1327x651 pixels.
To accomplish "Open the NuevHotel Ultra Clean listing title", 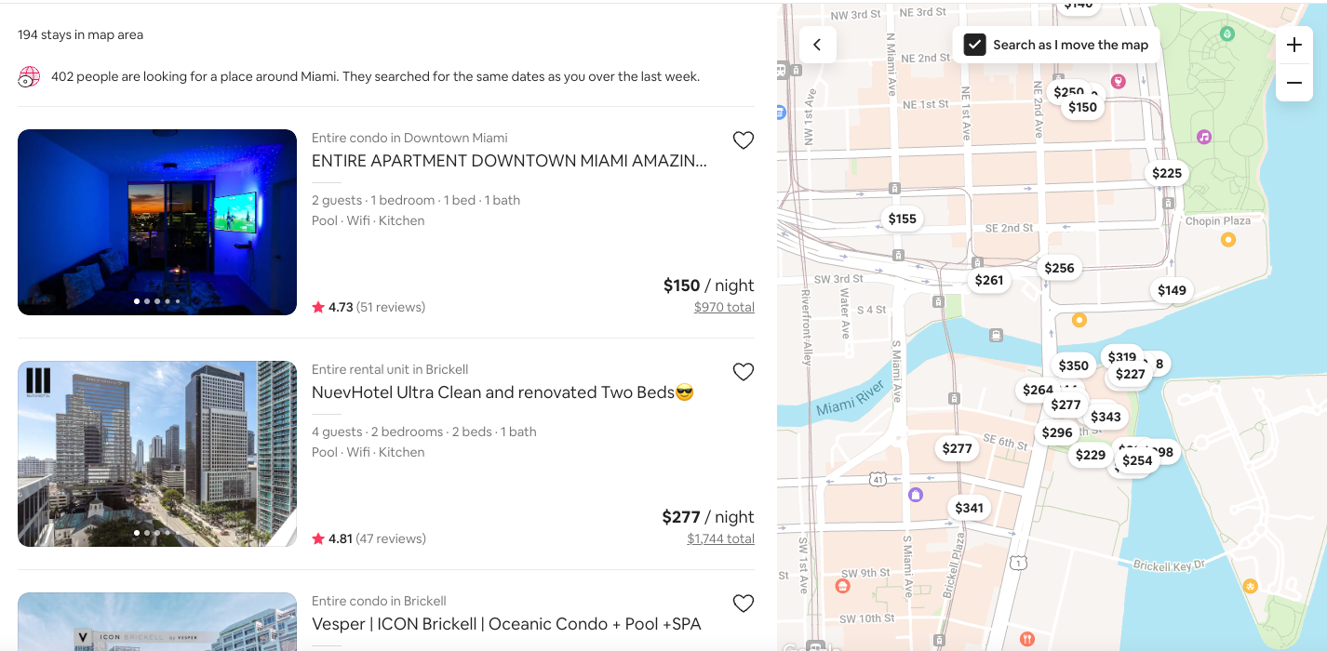I will (503, 392).
